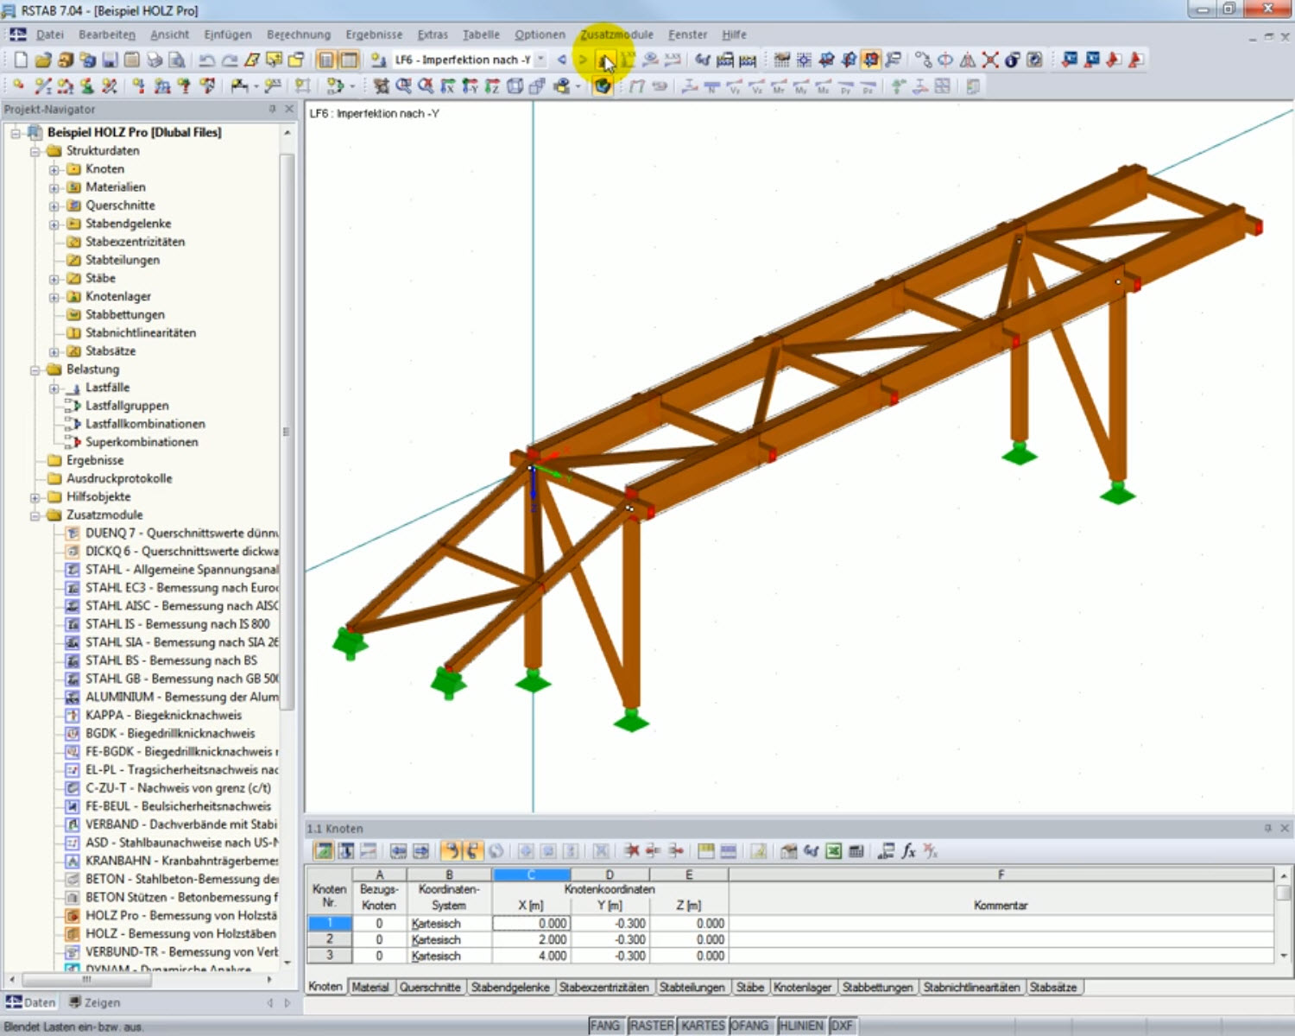Screen dimensions: 1295x1036
Task: Toggle the table panel visibility
Action: (348, 60)
